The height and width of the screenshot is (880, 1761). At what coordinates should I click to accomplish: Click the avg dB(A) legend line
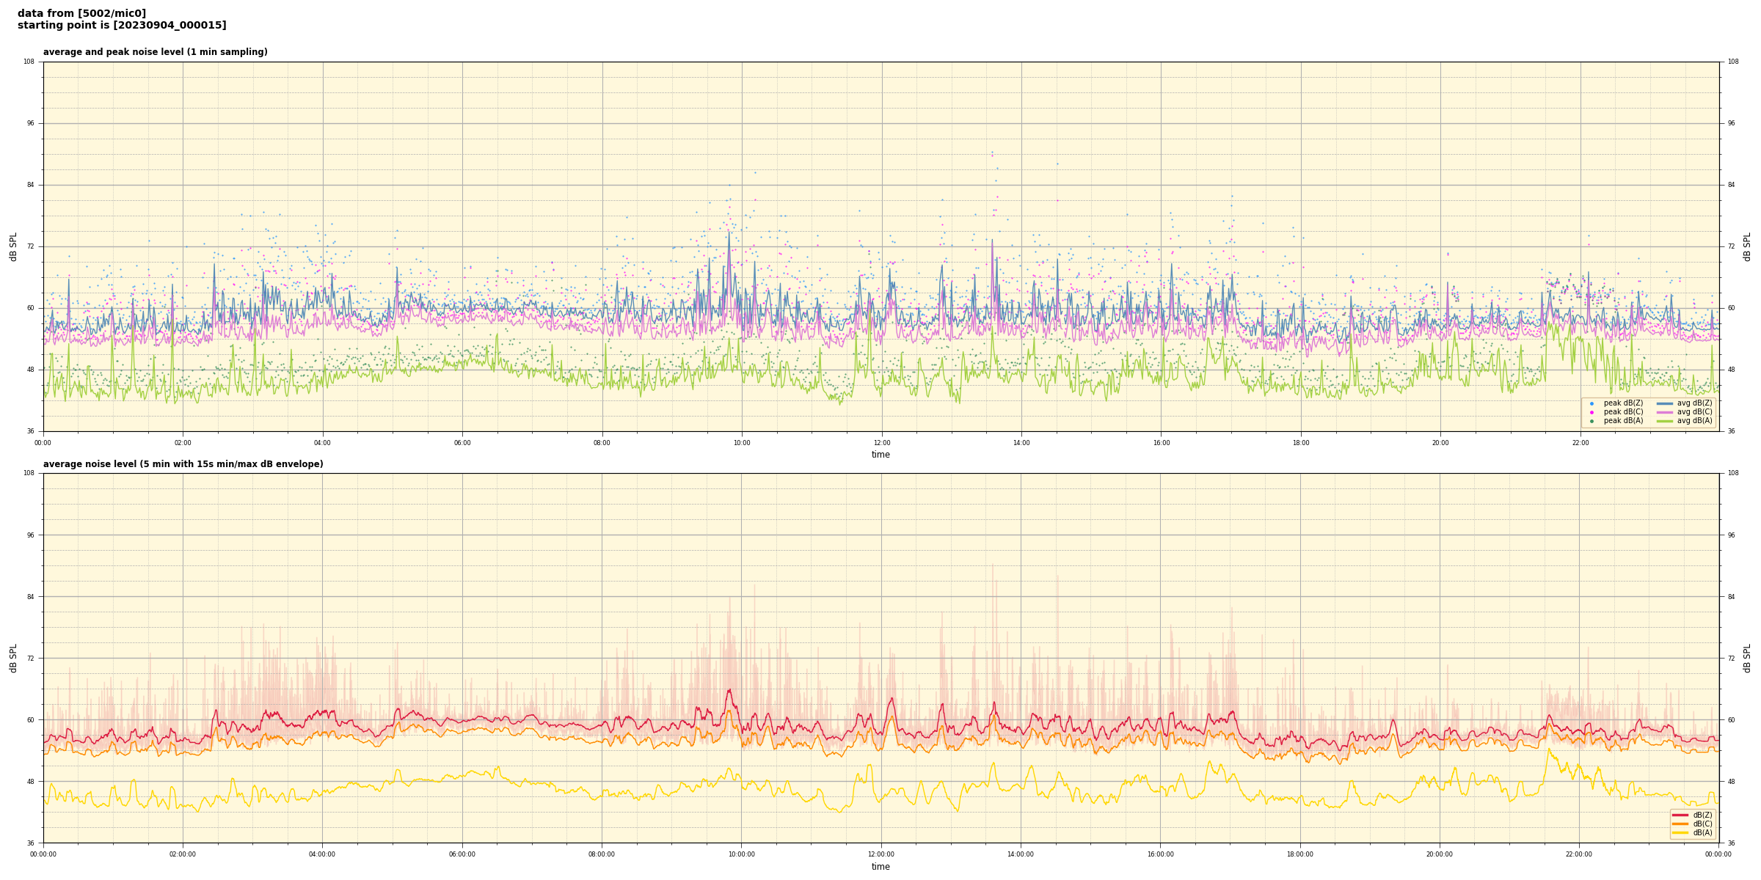click(x=1664, y=421)
